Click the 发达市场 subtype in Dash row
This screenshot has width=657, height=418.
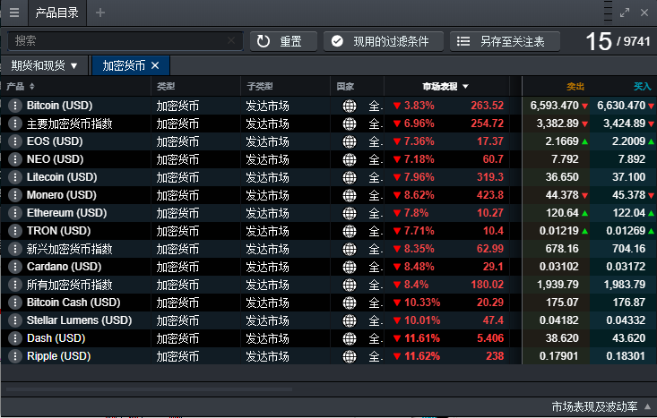tap(267, 338)
